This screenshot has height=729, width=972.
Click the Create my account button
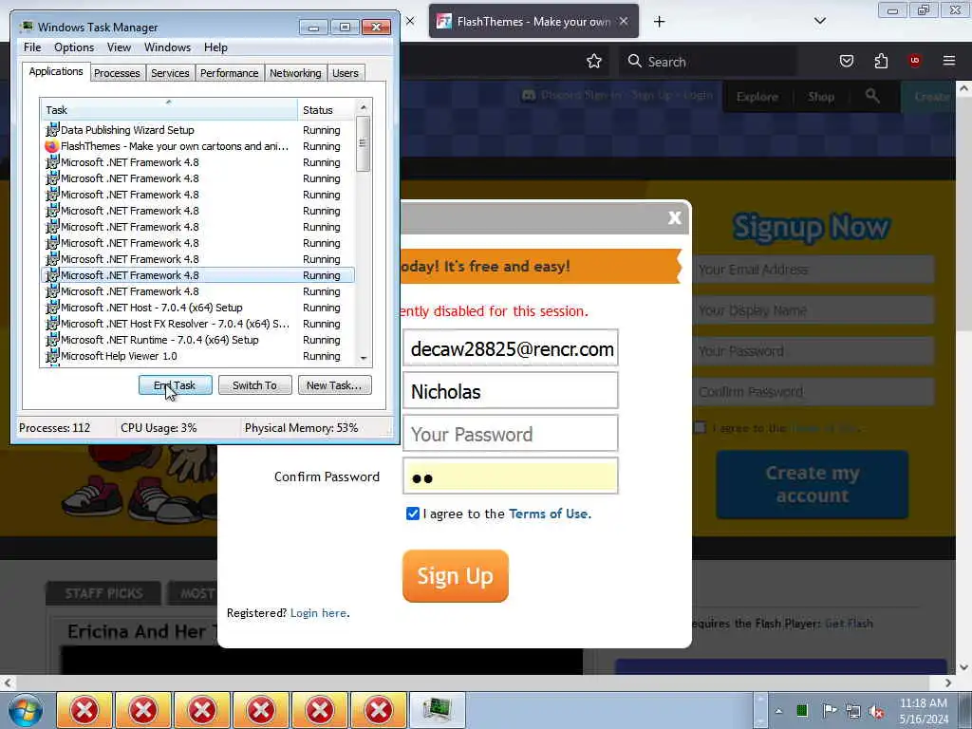(x=813, y=484)
